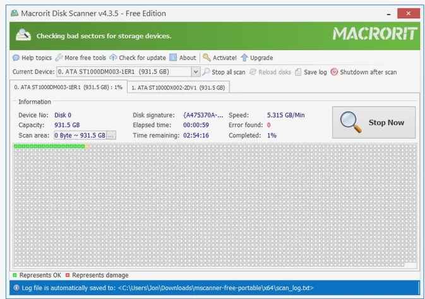Image resolution: width=425 pixels, height=299 pixels.
Task: Click Save log label
Action: tap(315, 72)
